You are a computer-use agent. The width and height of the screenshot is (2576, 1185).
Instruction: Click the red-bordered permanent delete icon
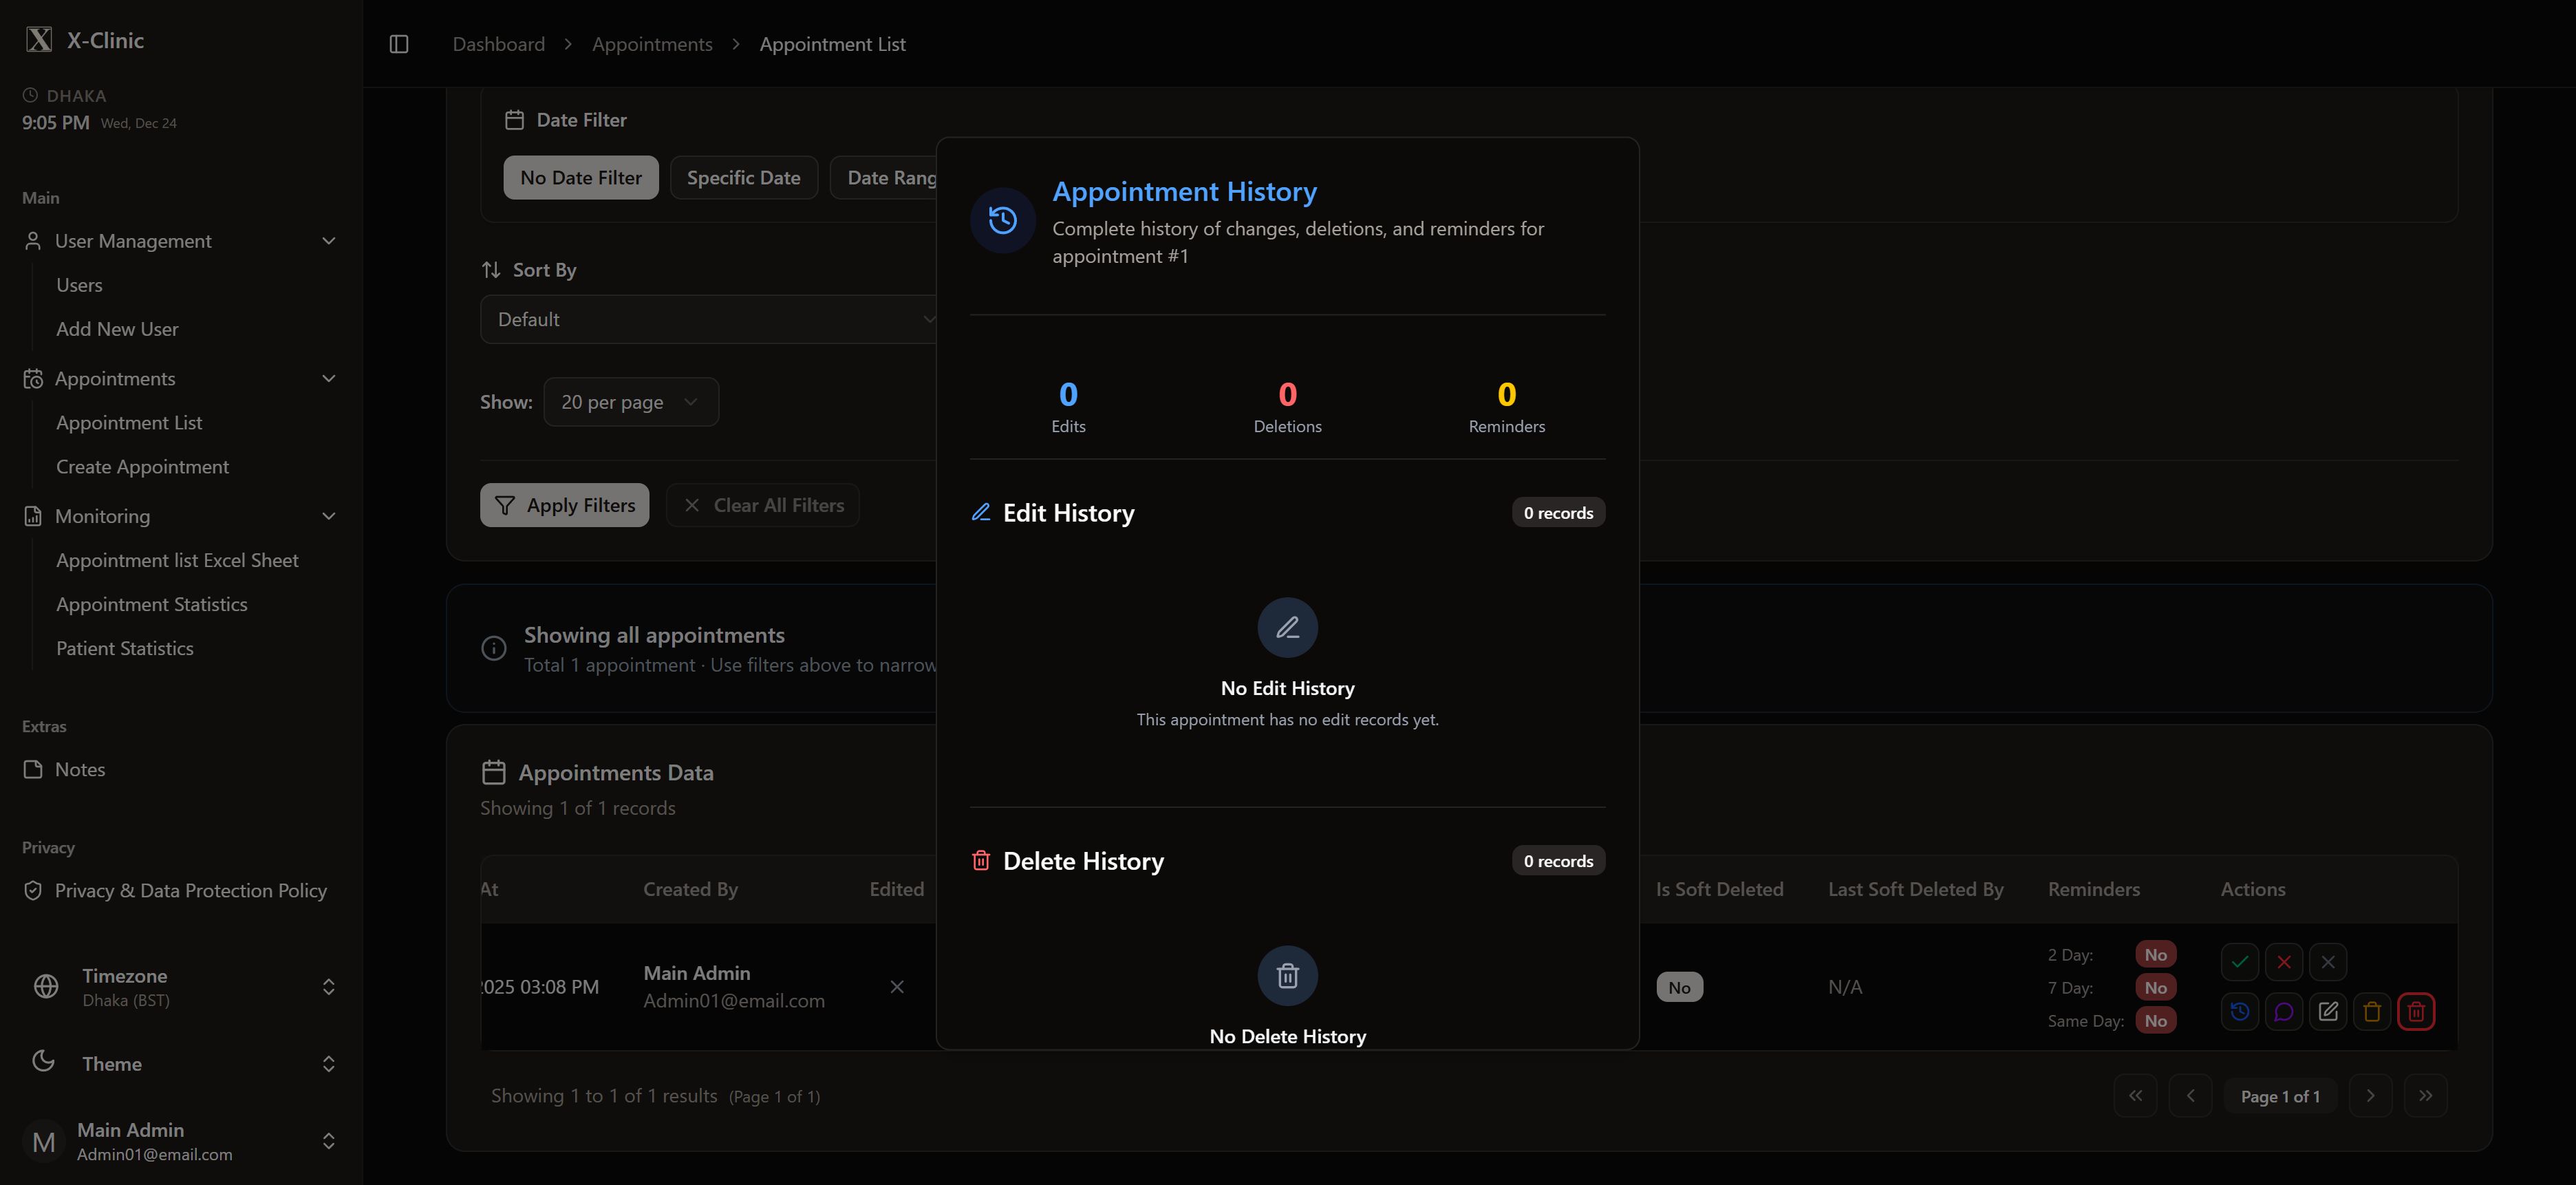pos(2415,1011)
